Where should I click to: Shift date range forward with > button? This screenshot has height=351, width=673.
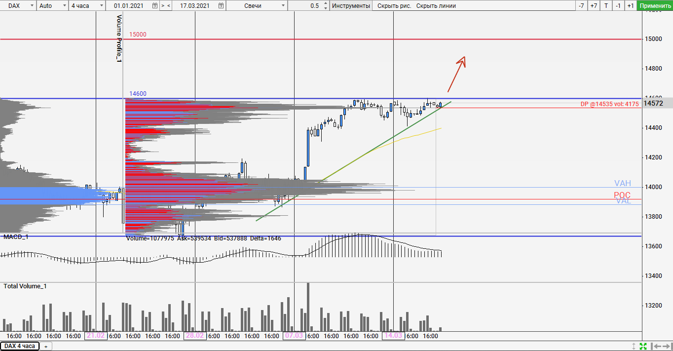[x=163, y=6]
